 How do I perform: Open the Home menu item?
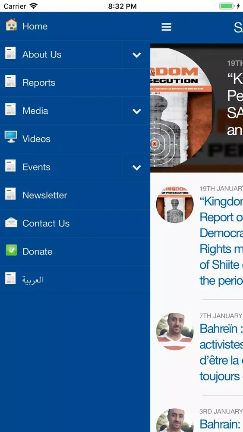click(75, 26)
